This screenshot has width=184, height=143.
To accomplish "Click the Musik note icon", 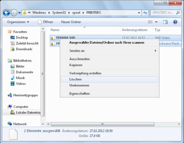I will [13, 78].
